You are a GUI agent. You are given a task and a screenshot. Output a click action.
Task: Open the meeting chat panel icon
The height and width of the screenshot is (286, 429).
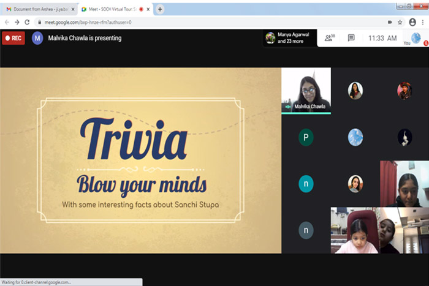pos(351,38)
